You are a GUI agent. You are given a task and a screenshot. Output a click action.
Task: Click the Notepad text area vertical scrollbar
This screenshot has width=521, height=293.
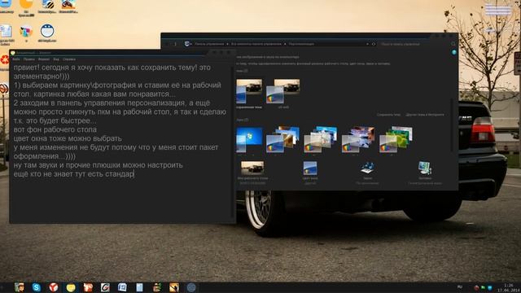tap(232, 142)
